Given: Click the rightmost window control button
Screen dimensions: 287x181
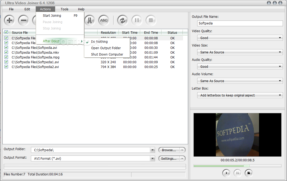Looking at the screenshot, I should pyautogui.click(x=280, y=3).
